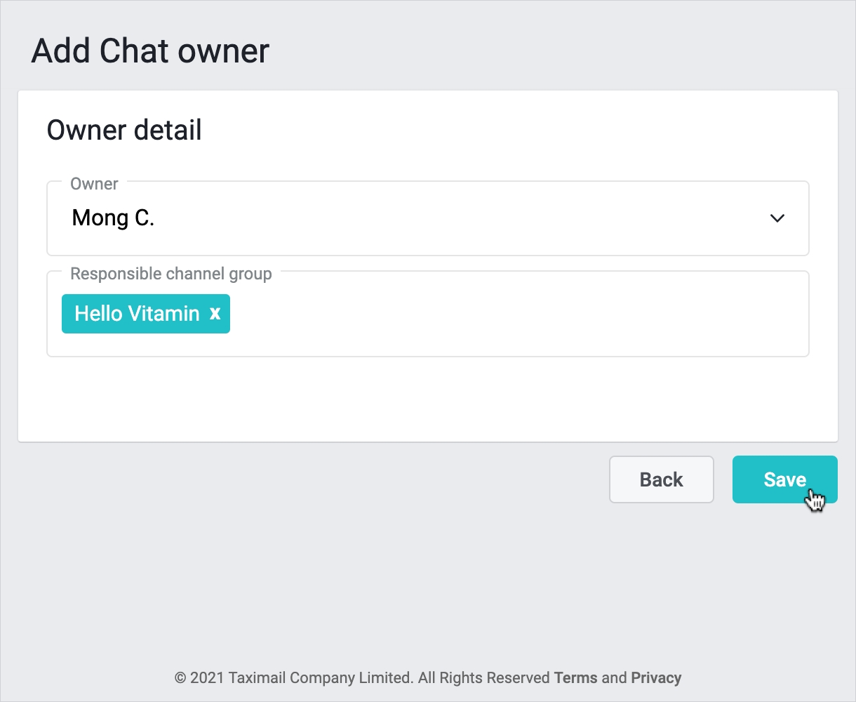Open the Terms link in footer

[575, 678]
